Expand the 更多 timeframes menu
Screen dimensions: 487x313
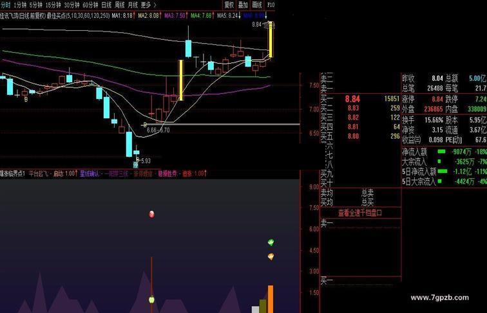point(148,4)
